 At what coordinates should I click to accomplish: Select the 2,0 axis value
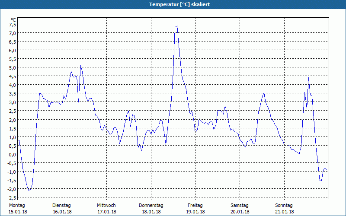[13, 120]
